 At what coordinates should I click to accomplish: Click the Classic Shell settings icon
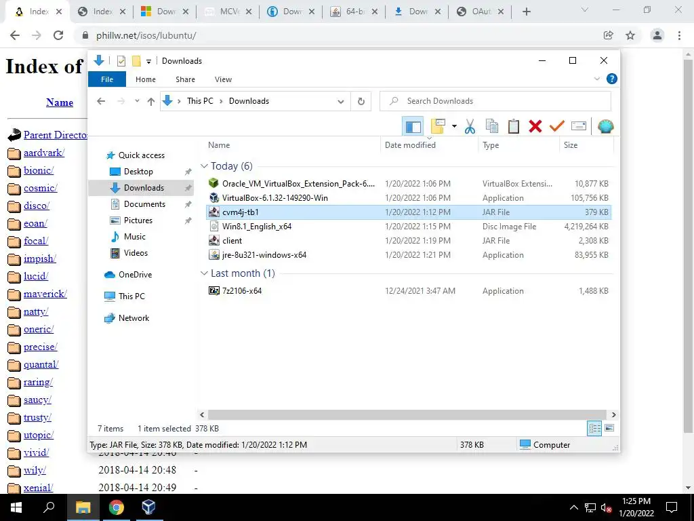605,127
